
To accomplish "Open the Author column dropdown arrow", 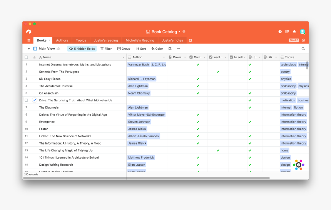I will (x=164, y=57).
